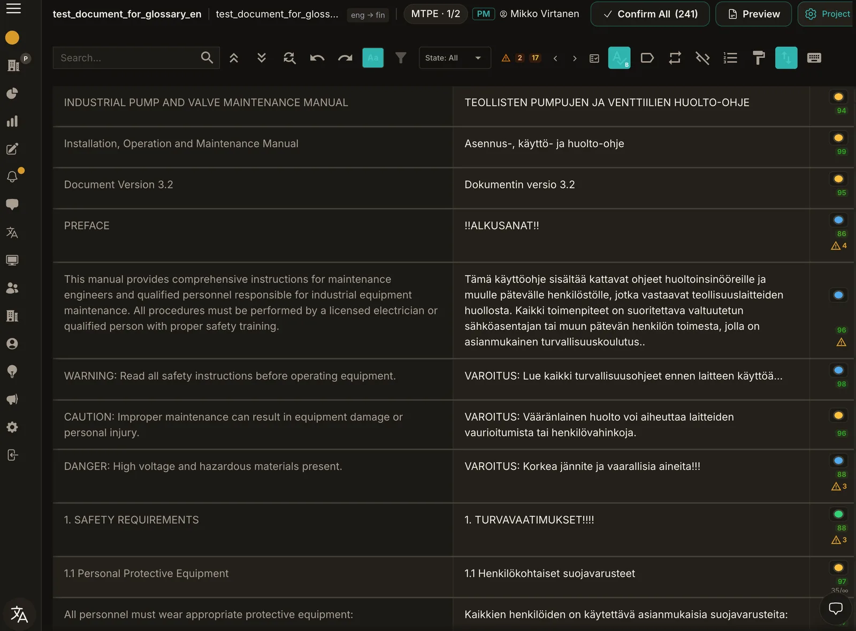Toggle status dot of PREFACE segment
Screen dimensions: 856x631
click(x=838, y=220)
